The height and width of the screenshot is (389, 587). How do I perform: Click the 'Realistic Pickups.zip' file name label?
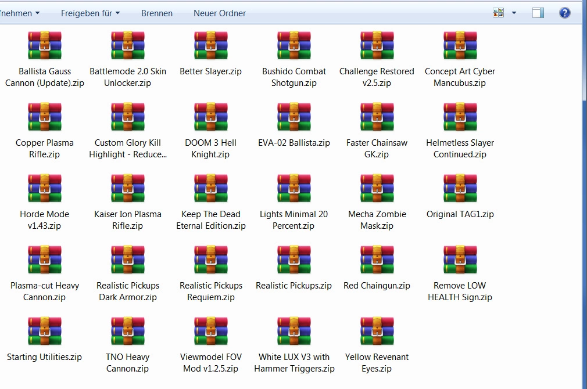click(x=294, y=286)
